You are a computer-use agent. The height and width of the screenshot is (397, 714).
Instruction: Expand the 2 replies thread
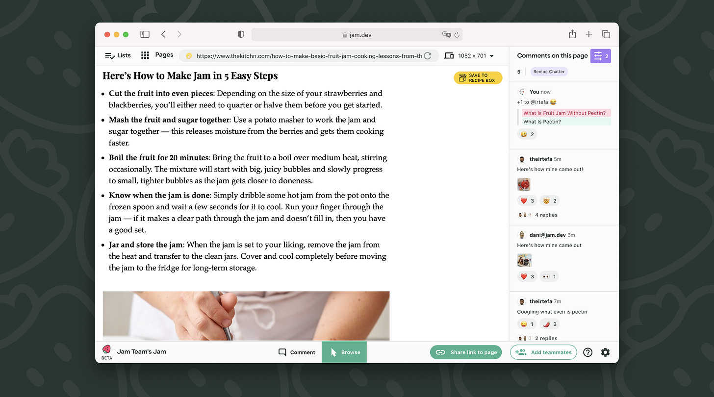[x=546, y=338]
